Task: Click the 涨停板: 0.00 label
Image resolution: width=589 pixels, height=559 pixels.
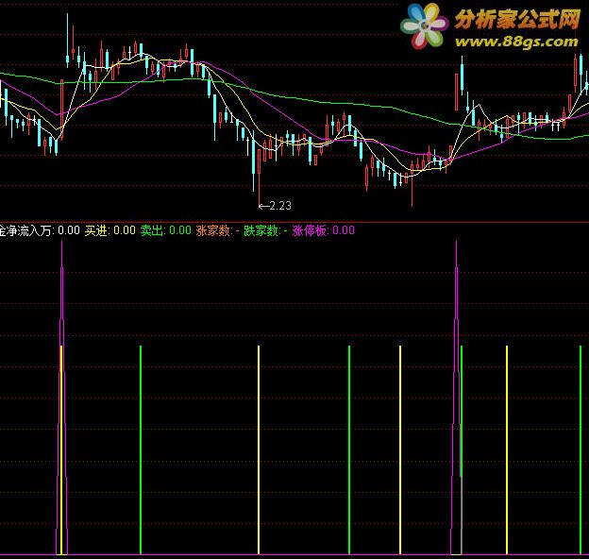Action: [324, 230]
